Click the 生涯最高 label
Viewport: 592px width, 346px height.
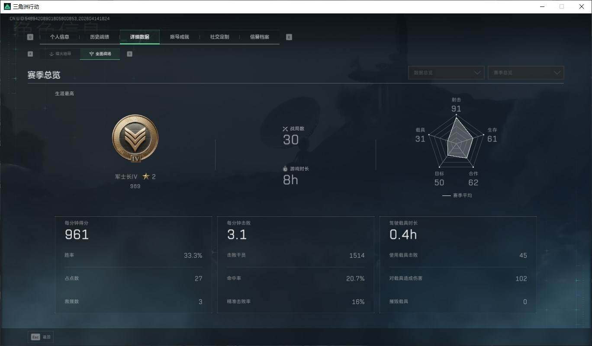(x=64, y=93)
